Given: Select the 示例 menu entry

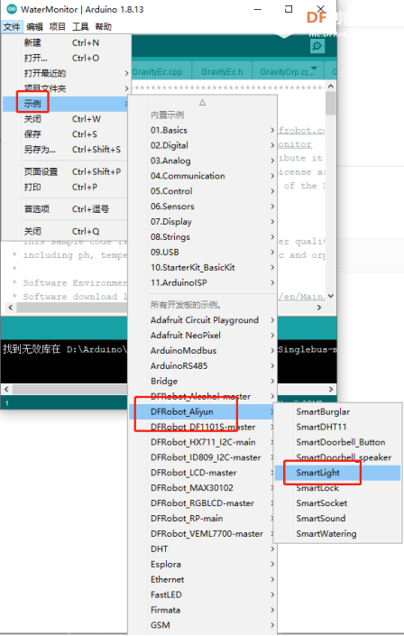Looking at the screenshot, I should (66, 104).
